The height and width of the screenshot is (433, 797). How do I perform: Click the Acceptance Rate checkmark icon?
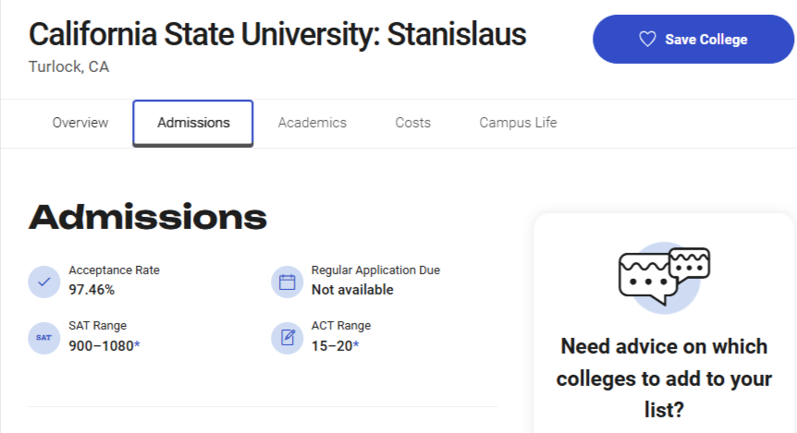(x=44, y=282)
